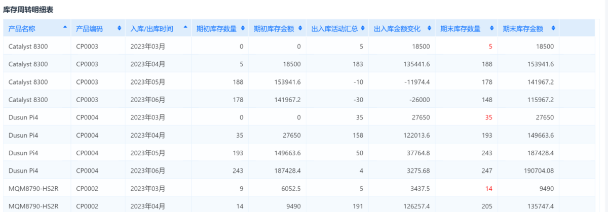The image size is (608, 212).
Task: Click 2023年03月 date in the Dusun Pi4 row
Action: 148,117
